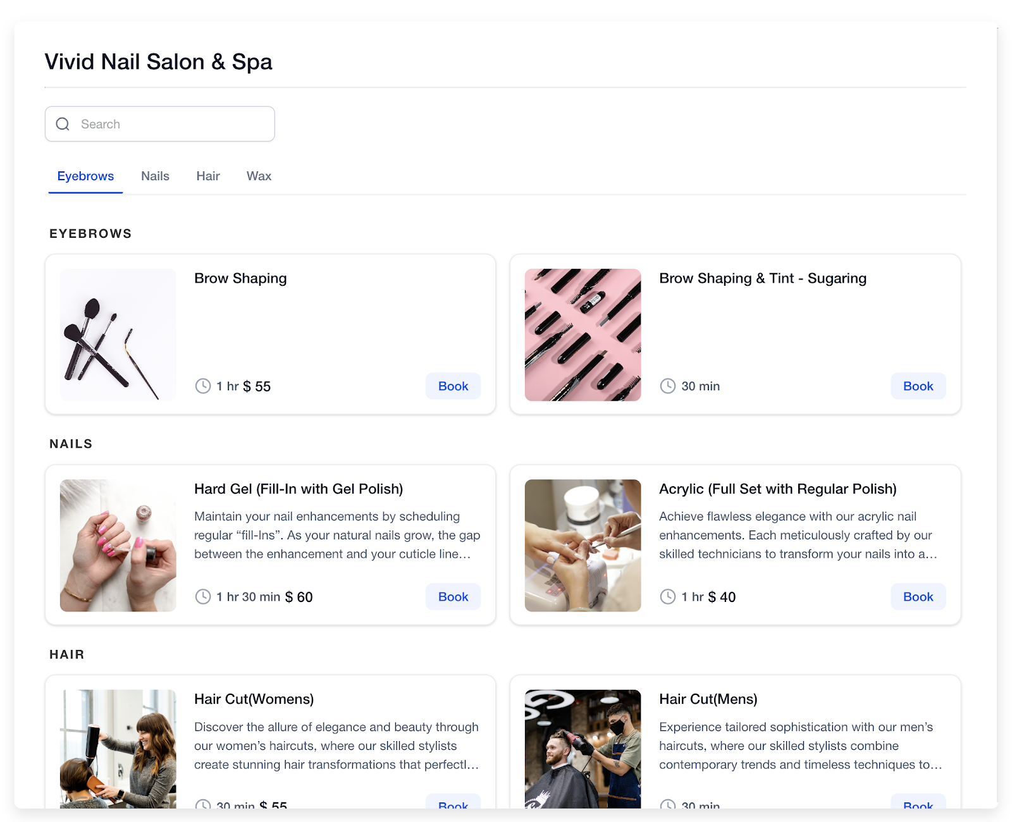Image resolution: width=1012 pixels, height=822 pixels.
Task: Click the active Eyebrows tab
Action: (85, 176)
